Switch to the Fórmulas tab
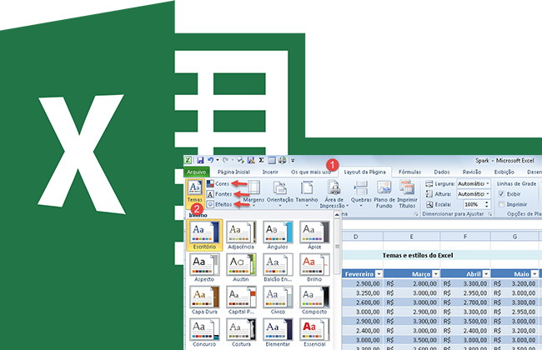542x350 pixels. click(x=409, y=172)
